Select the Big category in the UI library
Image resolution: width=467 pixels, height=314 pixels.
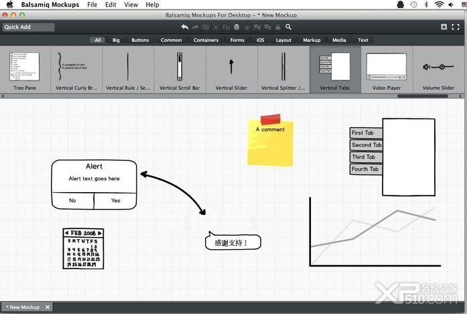116,40
